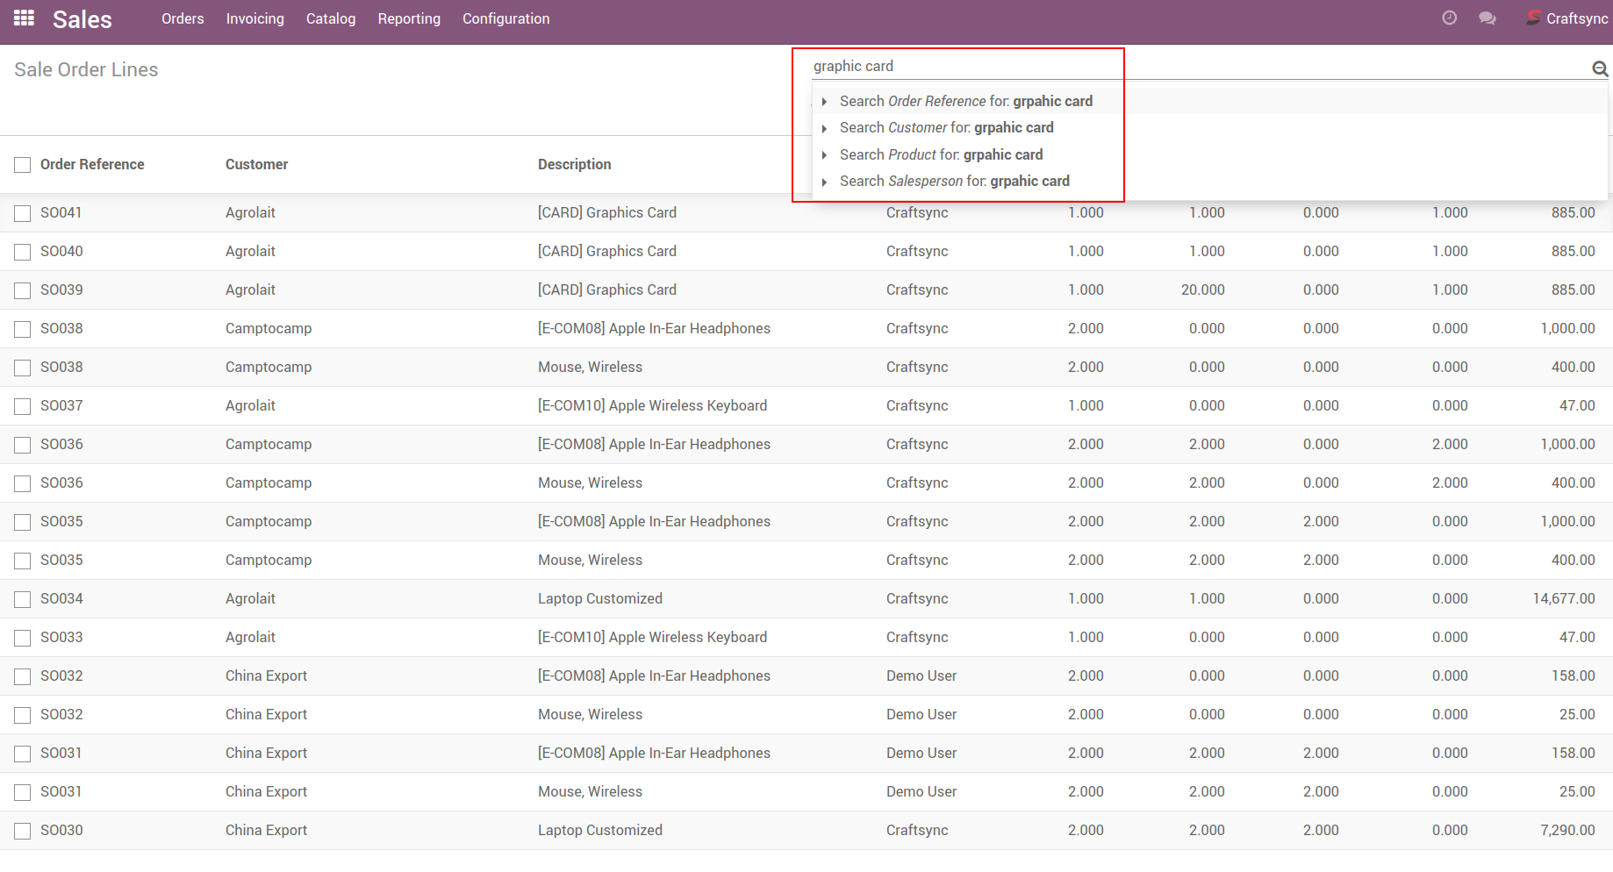Expand the Search Customer suggestion arrow
The image size is (1613, 872).
(824, 128)
